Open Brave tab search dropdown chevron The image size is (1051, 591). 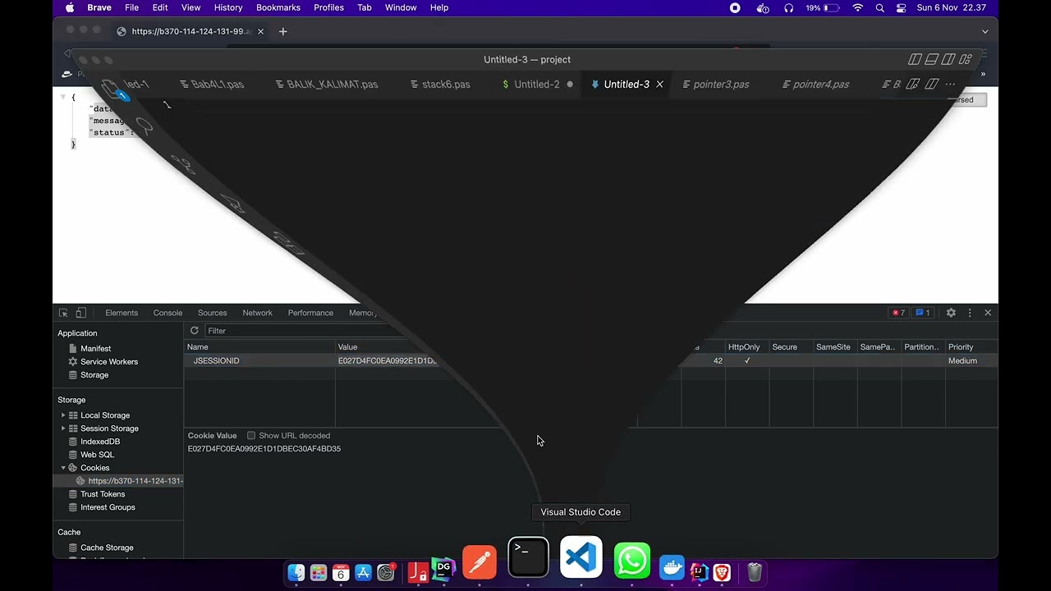[x=985, y=31]
